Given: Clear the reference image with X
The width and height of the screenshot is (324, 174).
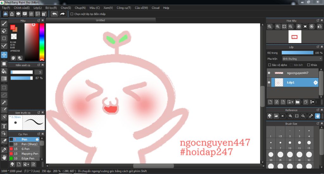Looking at the screenshot, I should (283, 116).
